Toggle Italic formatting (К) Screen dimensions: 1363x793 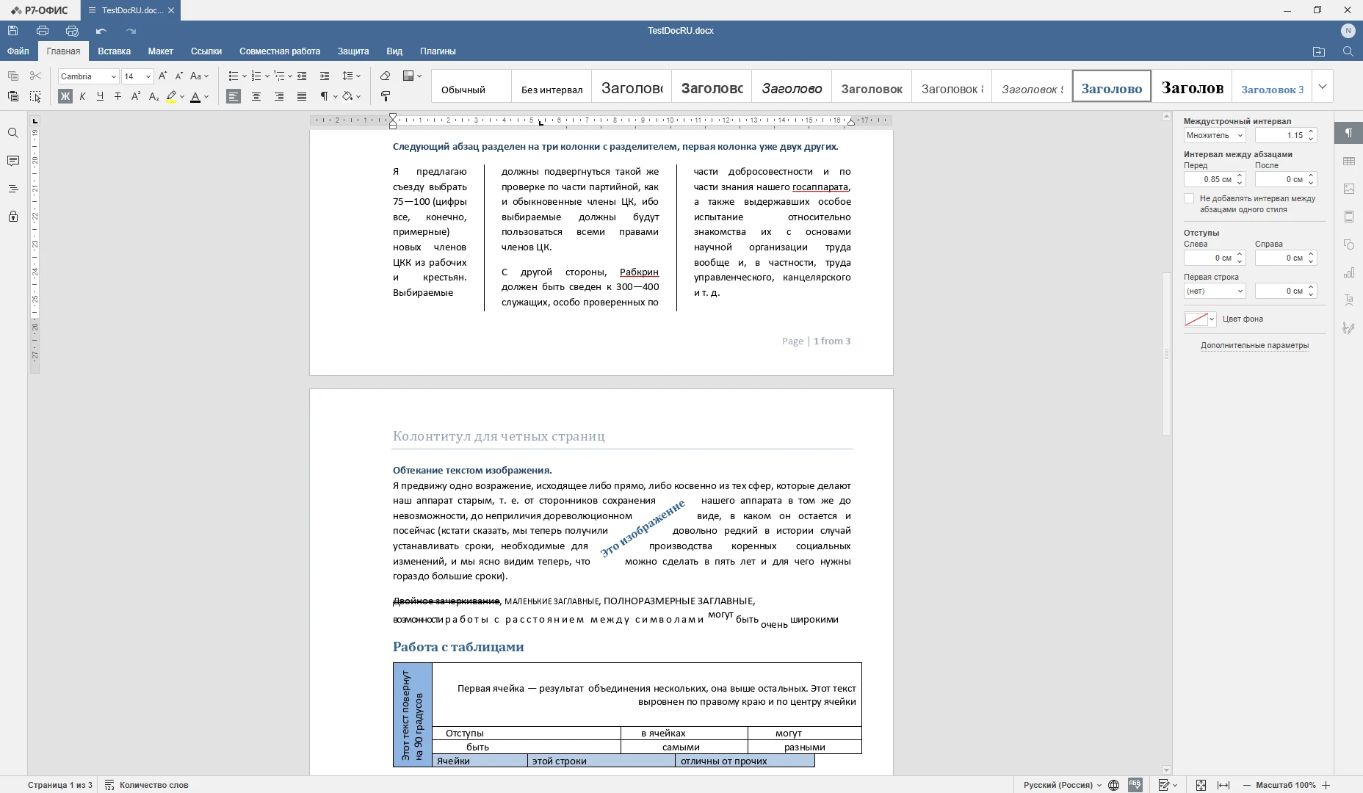82,96
